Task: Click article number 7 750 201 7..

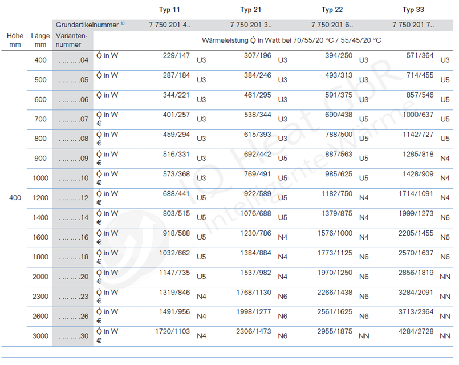Action: click(x=413, y=25)
